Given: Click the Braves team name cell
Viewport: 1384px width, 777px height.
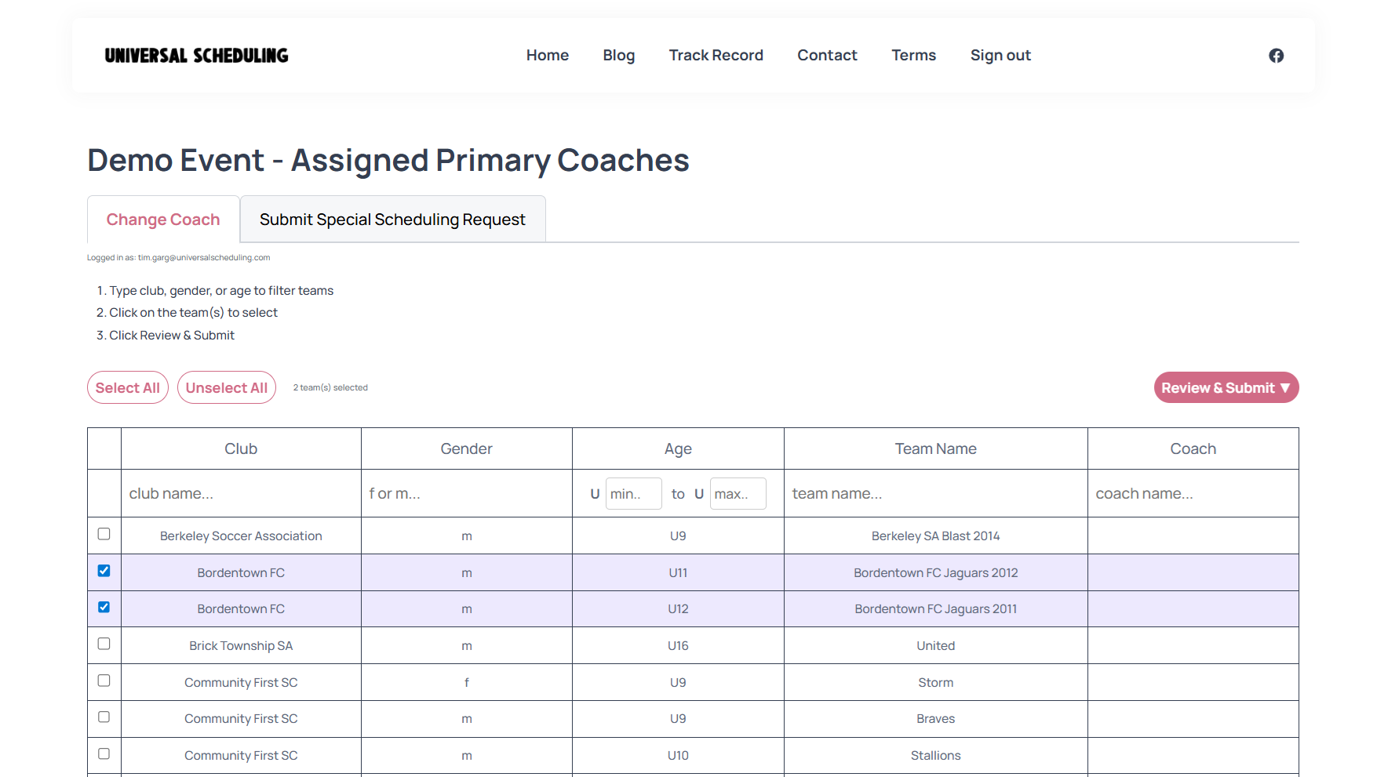Looking at the screenshot, I should [936, 718].
